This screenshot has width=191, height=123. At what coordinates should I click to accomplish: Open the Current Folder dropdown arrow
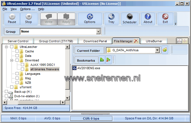point(157,50)
